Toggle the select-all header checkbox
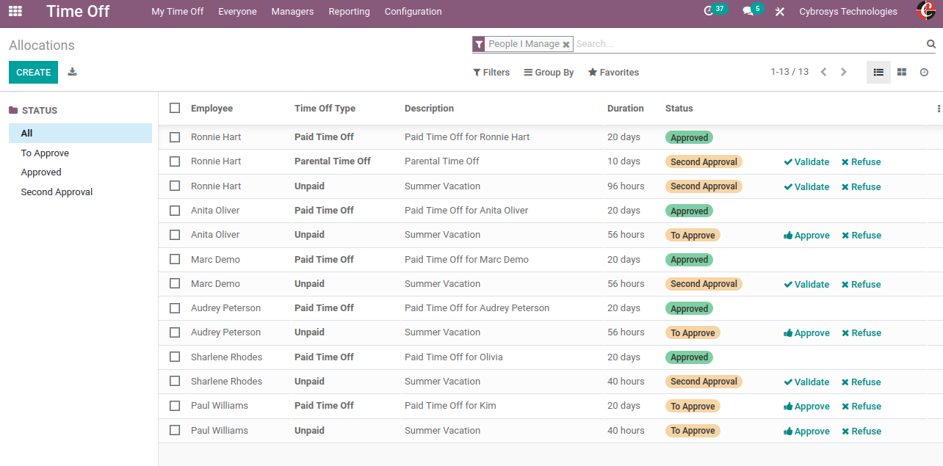This screenshot has height=466, width=943. pyautogui.click(x=175, y=108)
